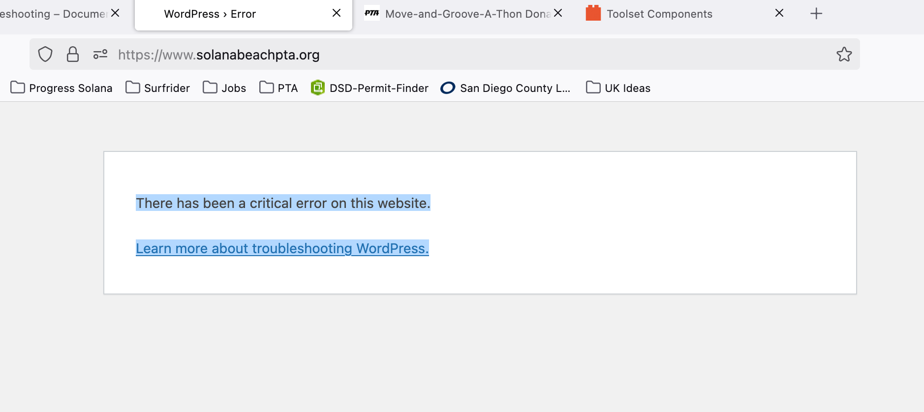Expand the PTA bookmarks folder
The width and height of the screenshot is (924, 412).
[x=278, y=88]
